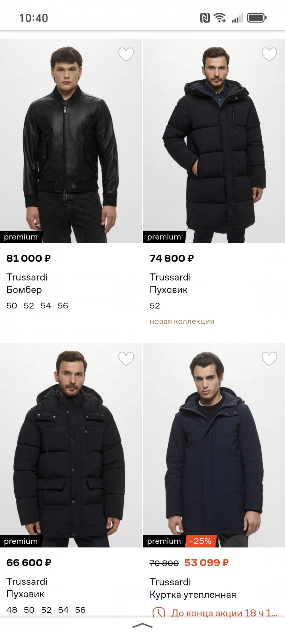285x633 pixels.
Task: Untoggle the heart on the Trussardi бомбер
Action: point(127,55)
